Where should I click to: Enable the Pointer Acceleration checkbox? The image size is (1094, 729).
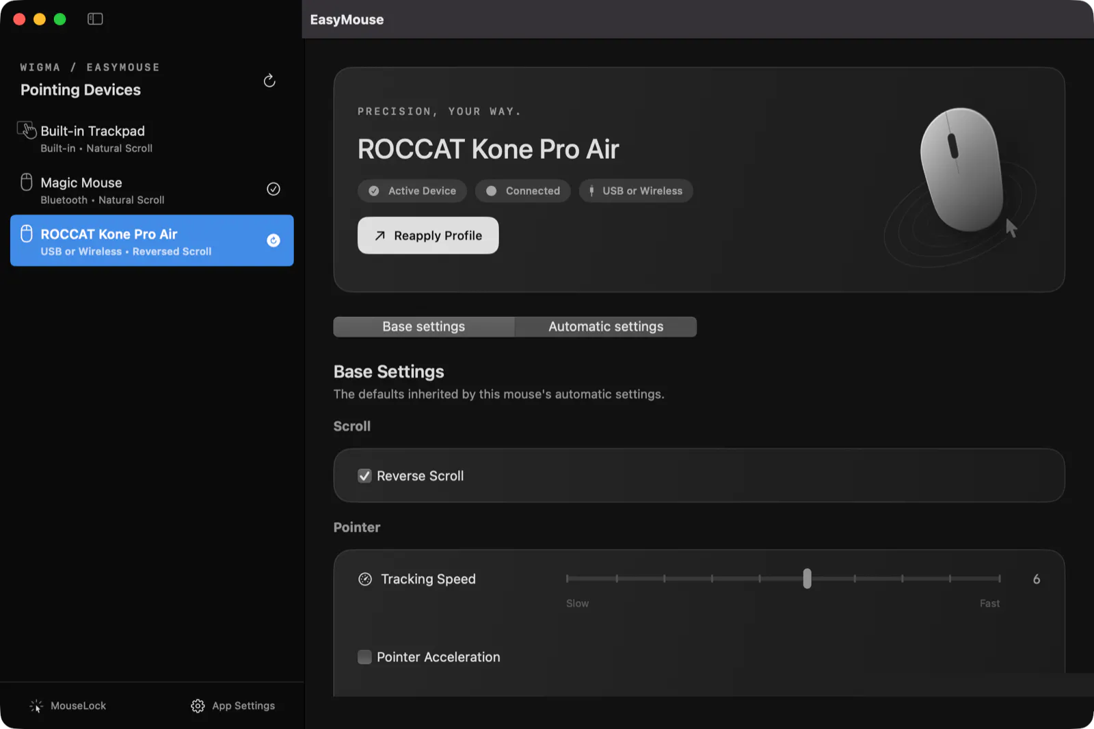365,657
